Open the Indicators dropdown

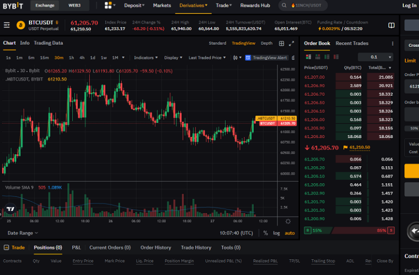146,57
